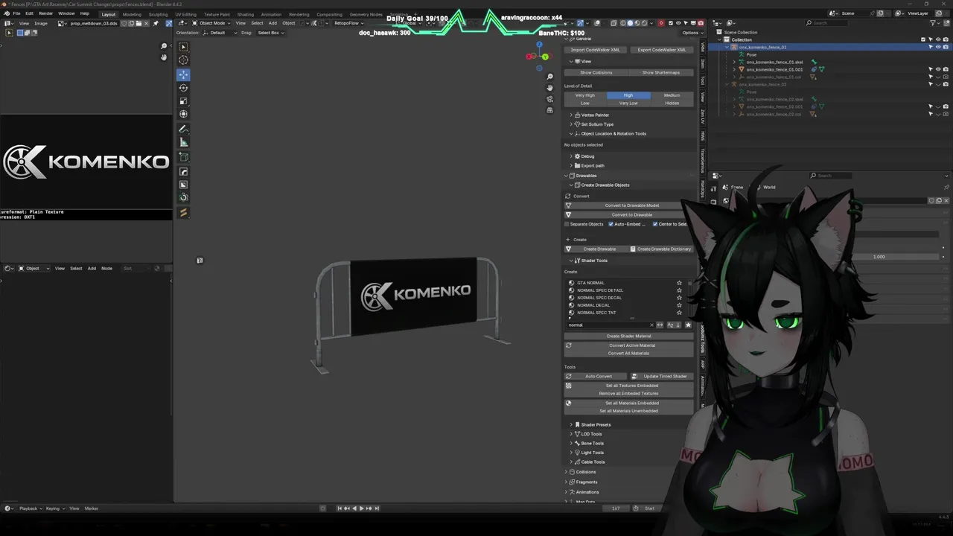Select the Rotate tool in viewport toolbar

(183, 88)
